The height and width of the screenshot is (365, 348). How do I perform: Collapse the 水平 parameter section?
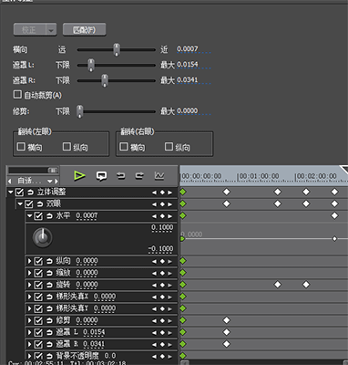tap(29, 215)
